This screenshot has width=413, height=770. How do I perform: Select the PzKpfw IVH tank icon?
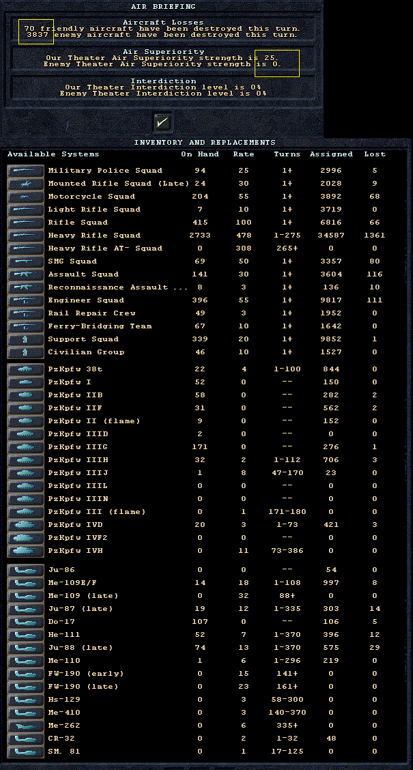26,551
